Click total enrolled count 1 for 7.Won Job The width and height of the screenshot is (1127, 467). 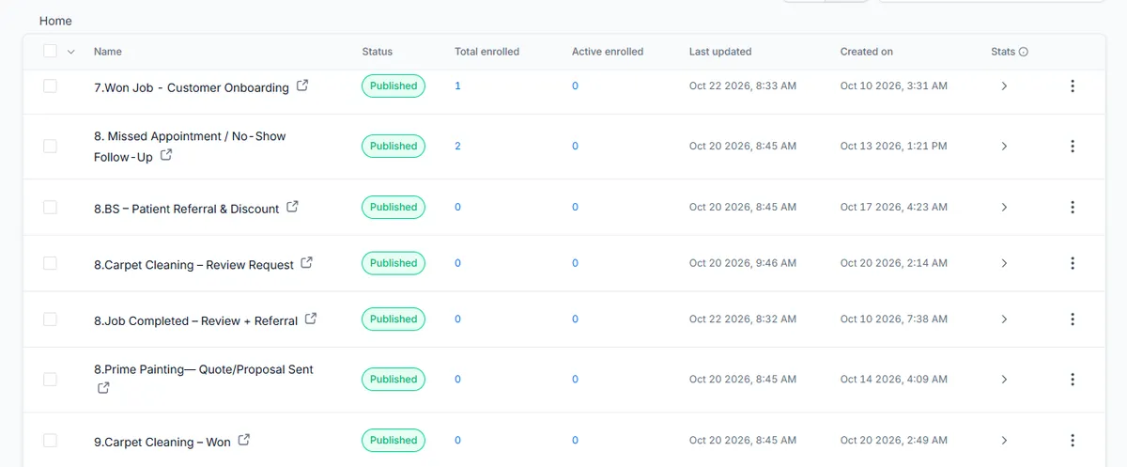click(457, 86)
